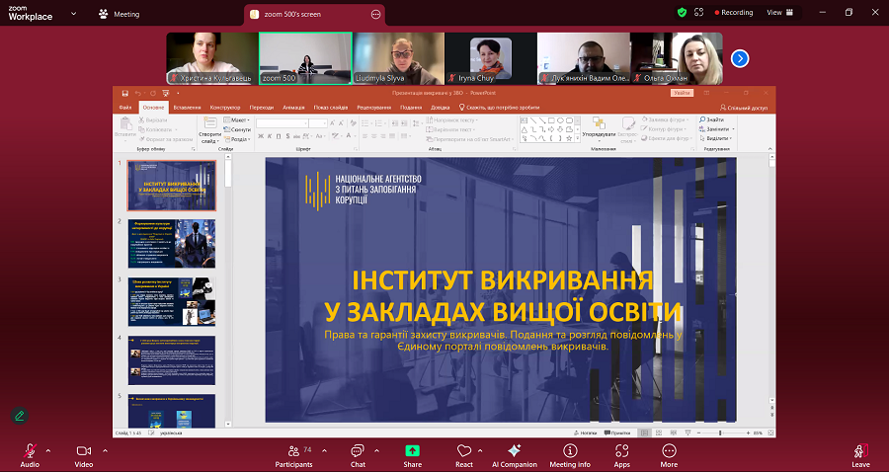The height and width of the screenshot is (472, 889).
Task: Open Meeting info
Action: [x=570, y=456]
